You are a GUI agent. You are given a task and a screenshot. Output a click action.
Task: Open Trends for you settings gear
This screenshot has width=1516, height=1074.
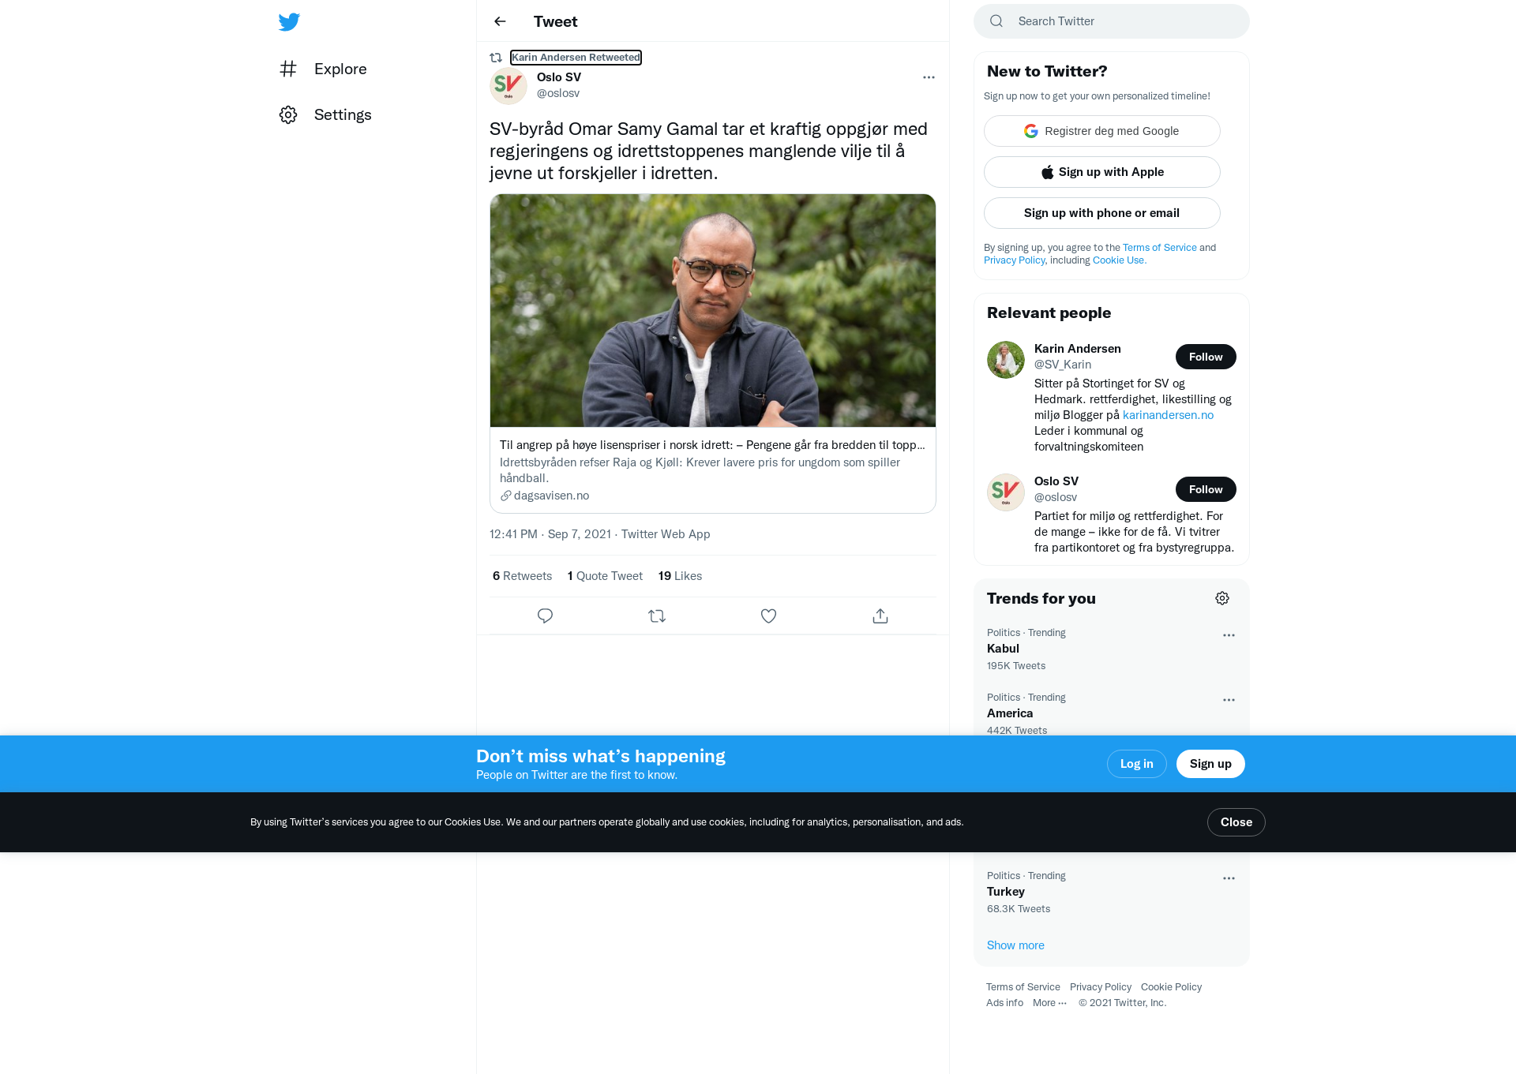pos(1222,598)
